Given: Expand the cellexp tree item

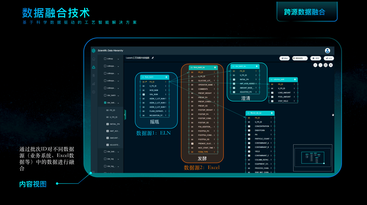Looking at the screenshot, I should pyautogui.click(x=118, y=59).
